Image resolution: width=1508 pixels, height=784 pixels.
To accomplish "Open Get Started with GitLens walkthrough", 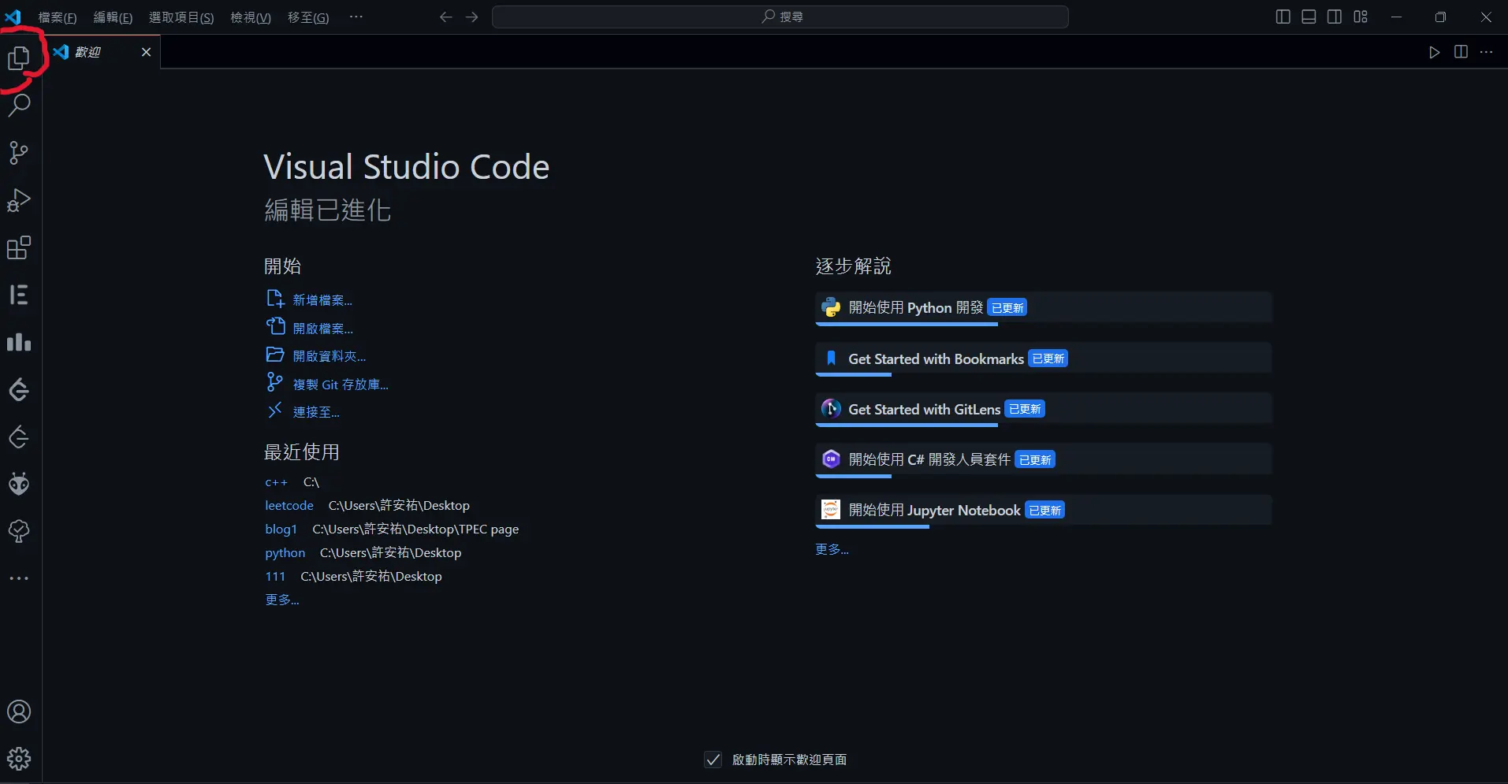I will [x=924, y=410].
